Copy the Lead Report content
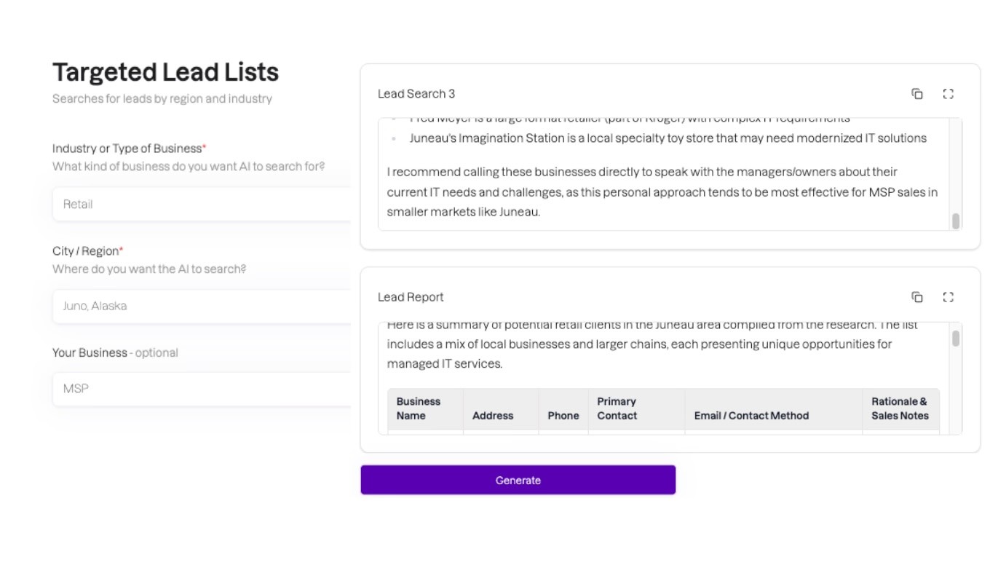The image size is (1006, 565). [x=917, y=297]
